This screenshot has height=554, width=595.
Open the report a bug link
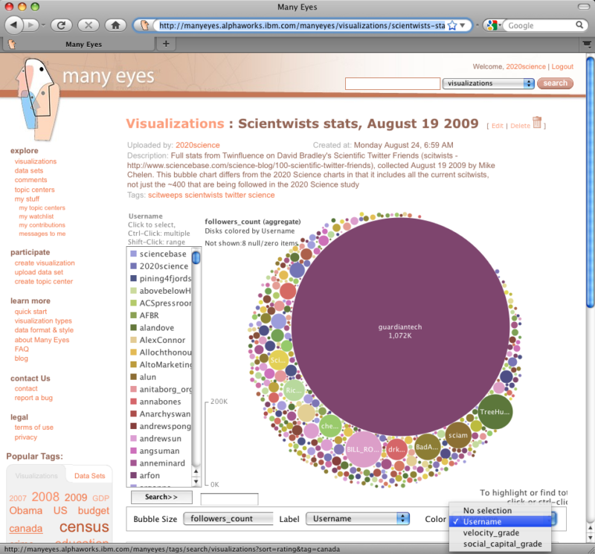click(x=33, y=398)
